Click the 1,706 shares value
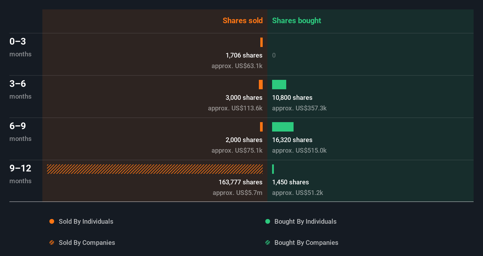The width and height of the screenshot is (483, 256). point(244,55)
